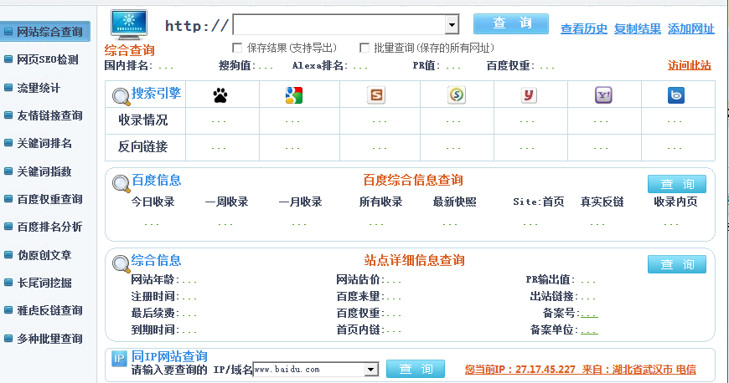
Task: Click the Youdao red 'y' icon
Action: 528,95
